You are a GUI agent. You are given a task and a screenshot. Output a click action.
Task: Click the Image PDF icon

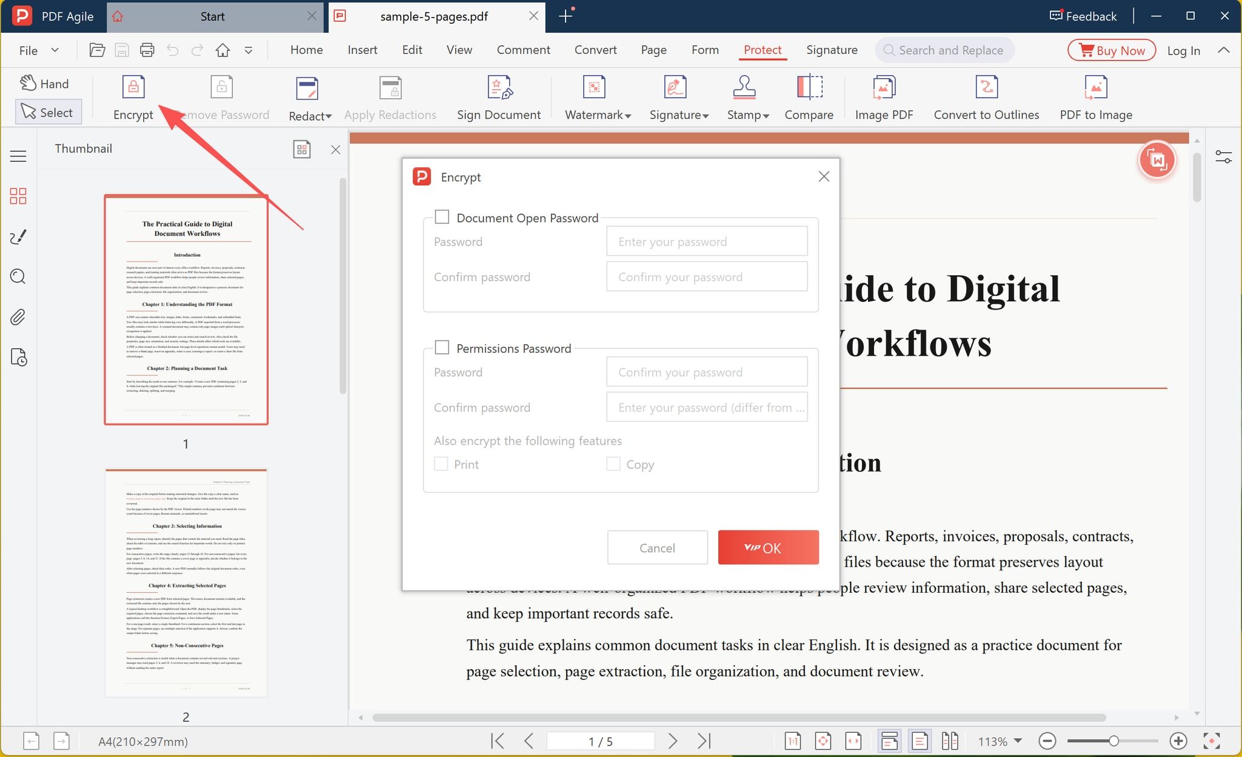pos(884,87)
